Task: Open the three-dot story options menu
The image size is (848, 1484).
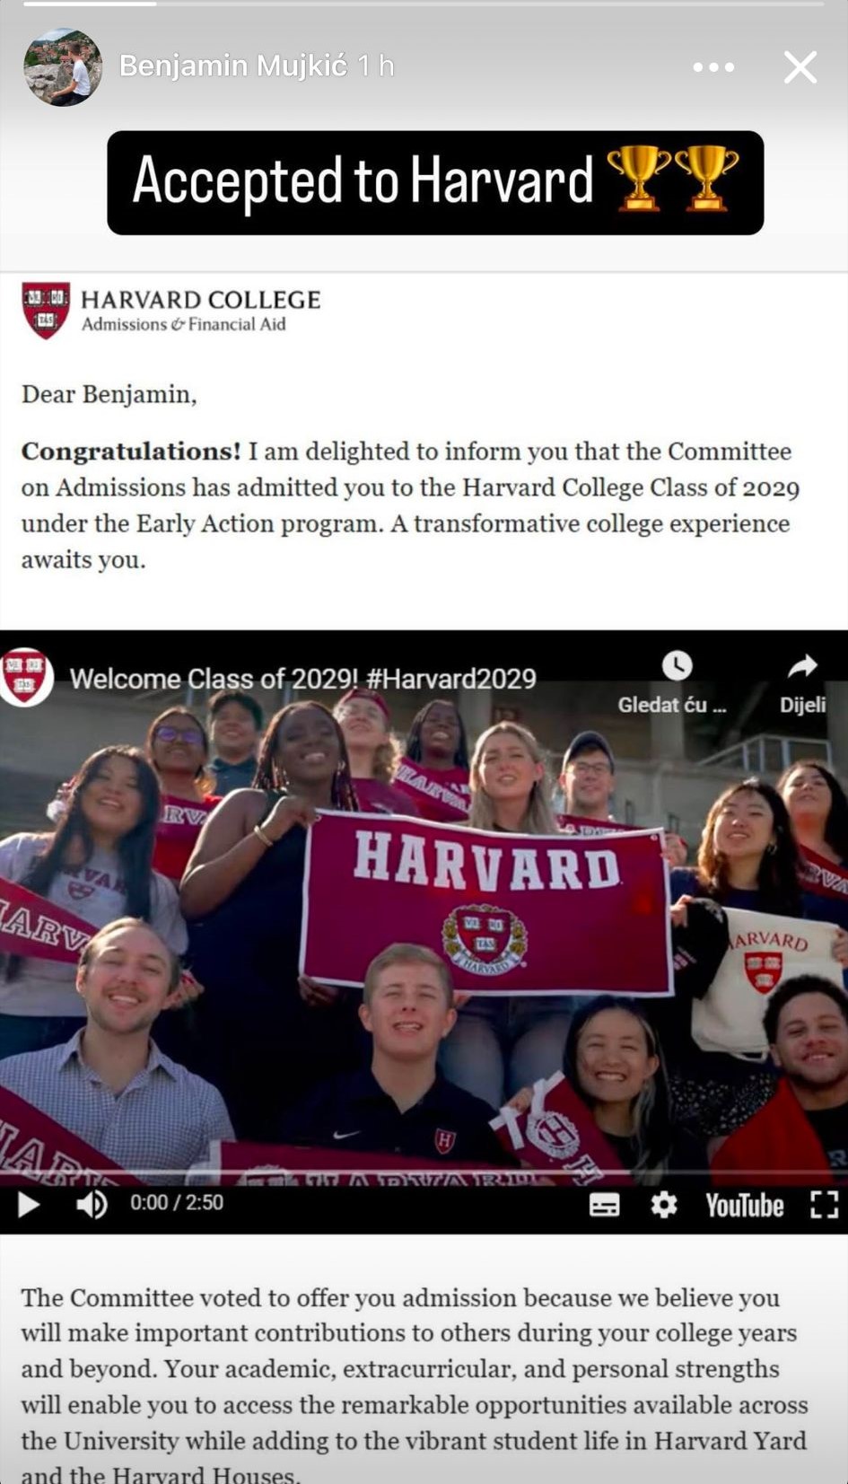Action: (x=713, y=67)
